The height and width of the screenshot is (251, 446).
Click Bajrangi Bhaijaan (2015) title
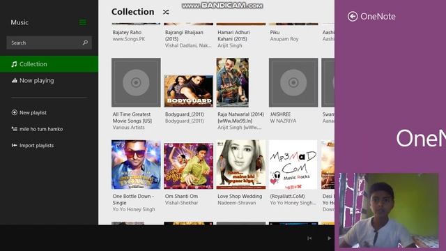tap(184, 36)
